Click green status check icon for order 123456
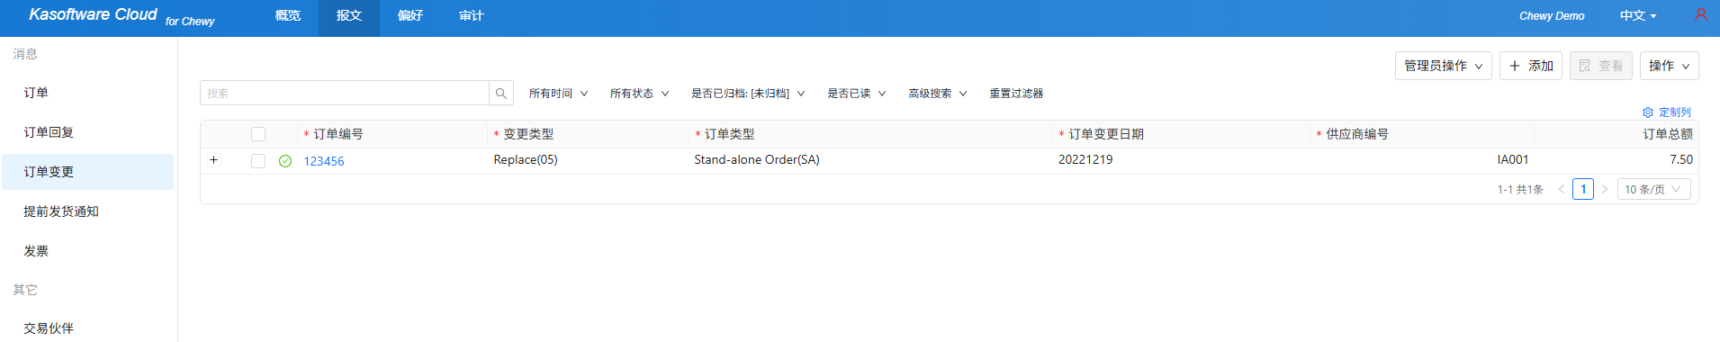 pyautogui.click(x=285, y=161)
